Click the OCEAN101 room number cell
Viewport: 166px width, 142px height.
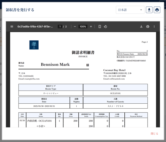(x=115, y=93)
